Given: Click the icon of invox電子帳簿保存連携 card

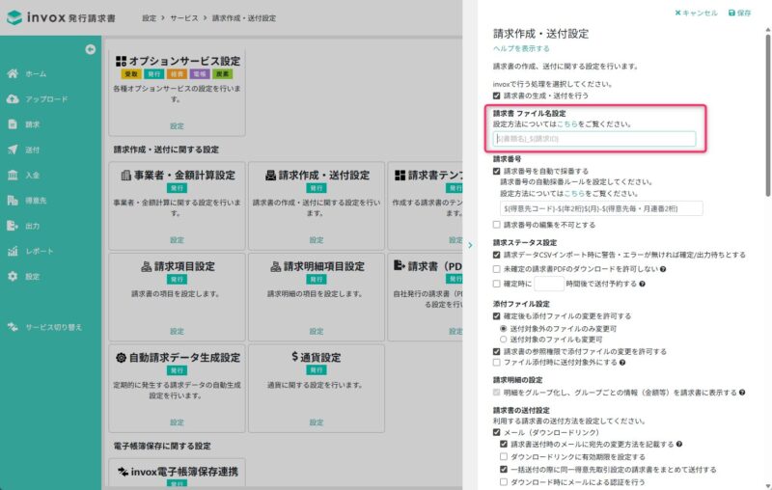Looking at the screenshot, I should 124,472.
